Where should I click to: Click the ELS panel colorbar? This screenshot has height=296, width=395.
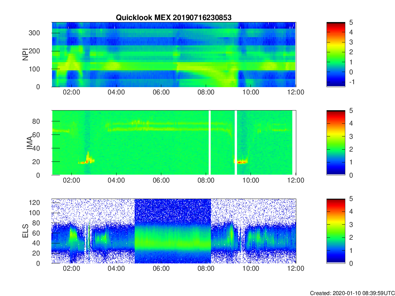pyautogui.click(x=336, y=231)
